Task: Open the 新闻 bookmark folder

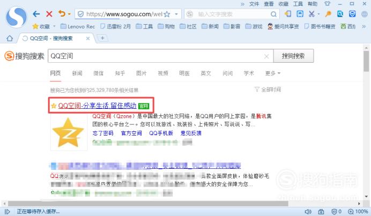Action: coord(210,26)
